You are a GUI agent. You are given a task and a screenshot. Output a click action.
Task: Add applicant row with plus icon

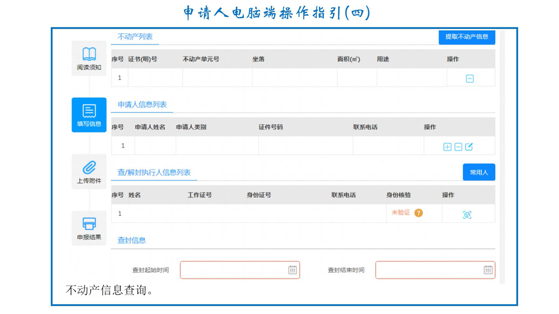pos(447,147)
